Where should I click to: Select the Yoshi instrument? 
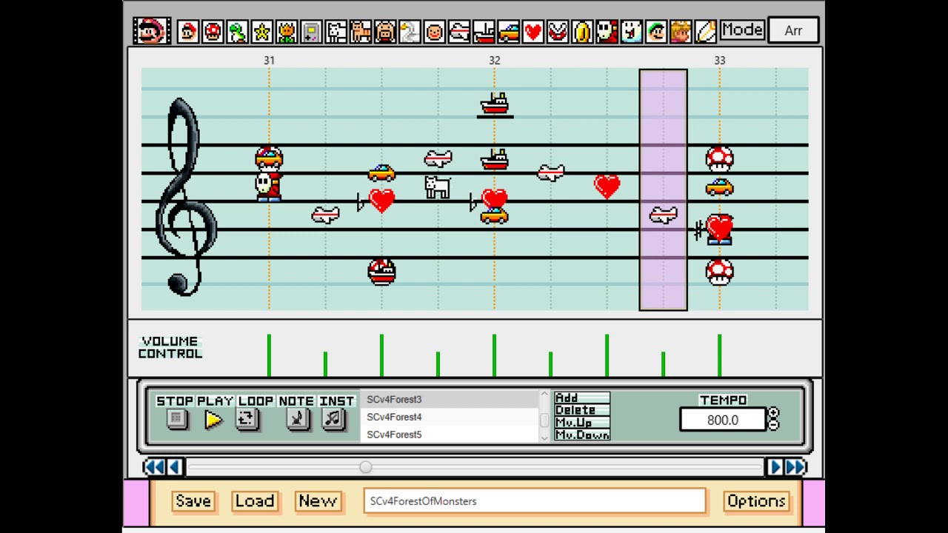[x=237, y=31]
